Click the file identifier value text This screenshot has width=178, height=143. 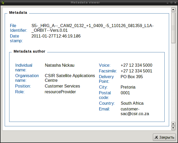(92, 28)
